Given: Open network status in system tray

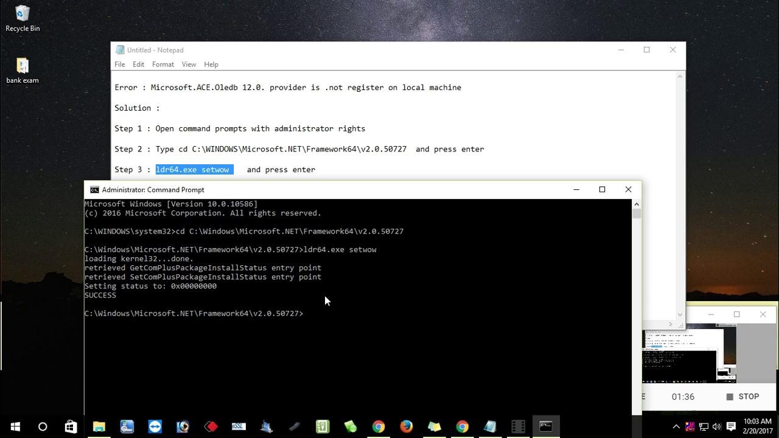Looking at the screenshot, I should pyautogui.click(x=704, y=426).
